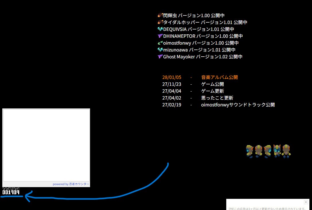Click the ゲーム公開 news item

tap(212, 84)
